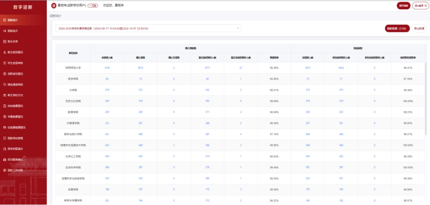Click the 退出登录 logout button
Screen dimensions: 430x205
pos(420,6)
